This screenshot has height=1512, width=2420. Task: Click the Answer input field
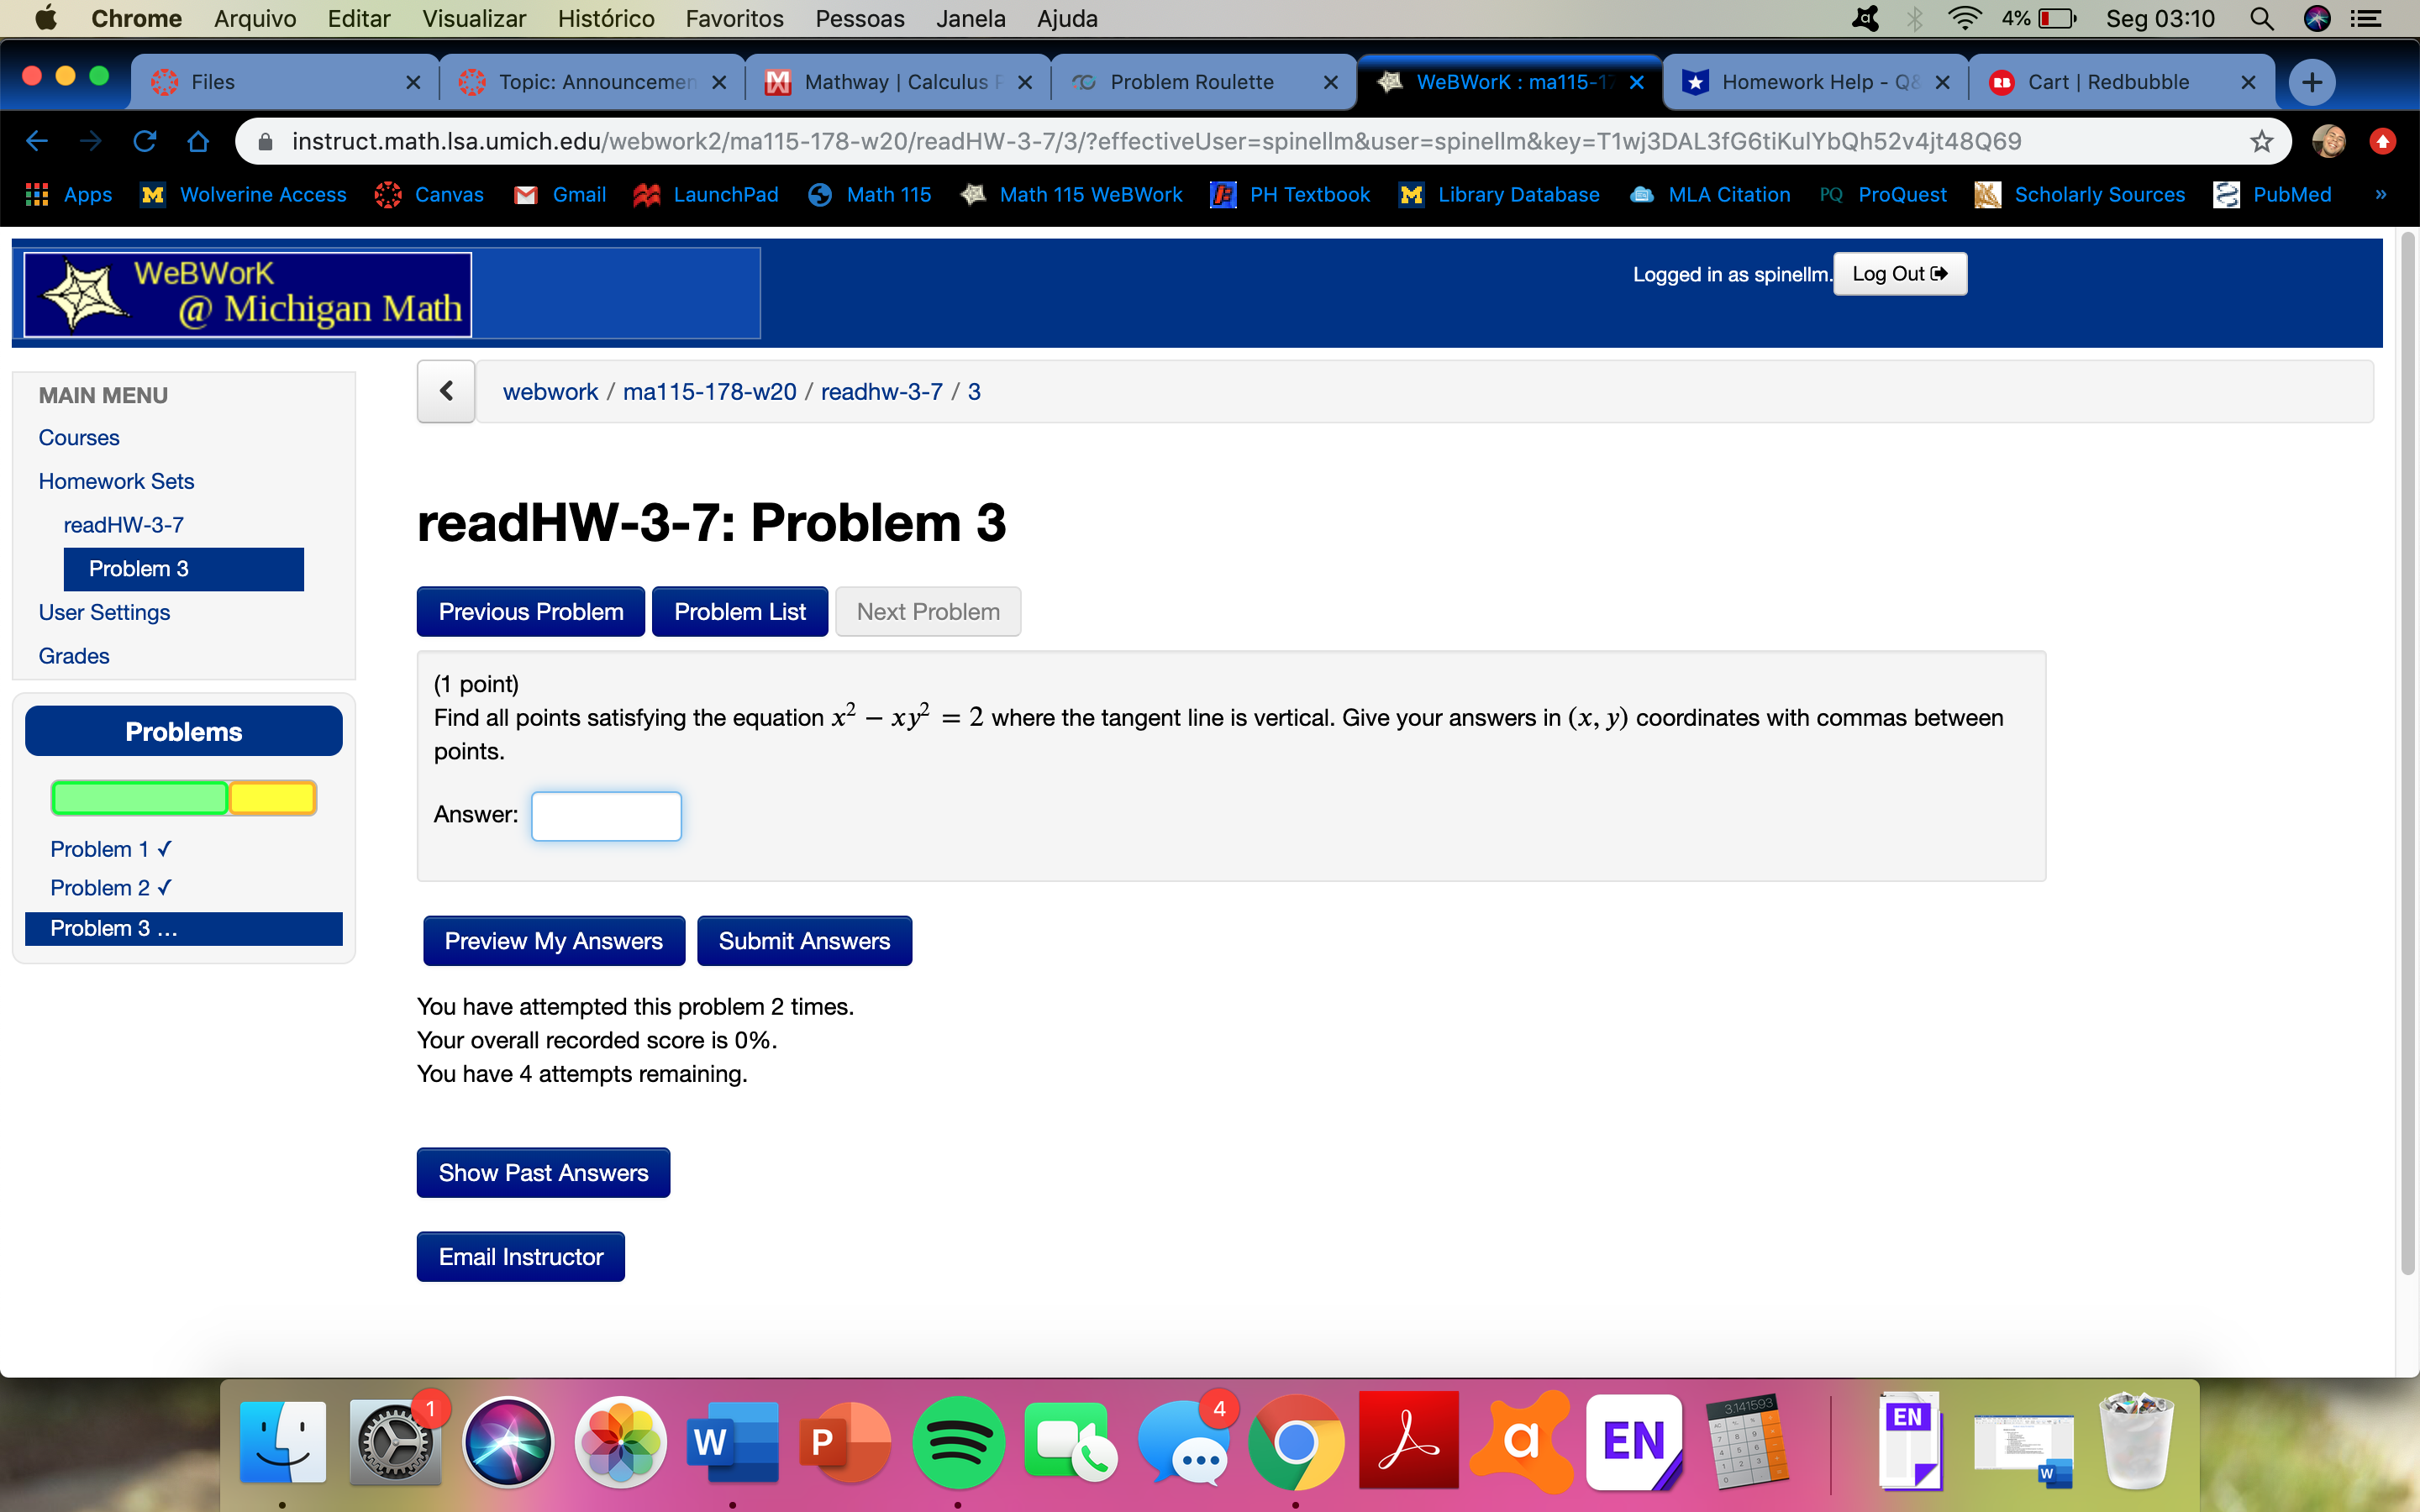(606, 816)
